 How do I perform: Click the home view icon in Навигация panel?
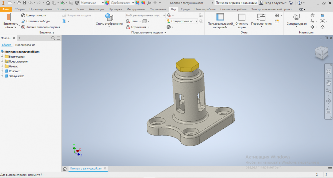(322, 27)
